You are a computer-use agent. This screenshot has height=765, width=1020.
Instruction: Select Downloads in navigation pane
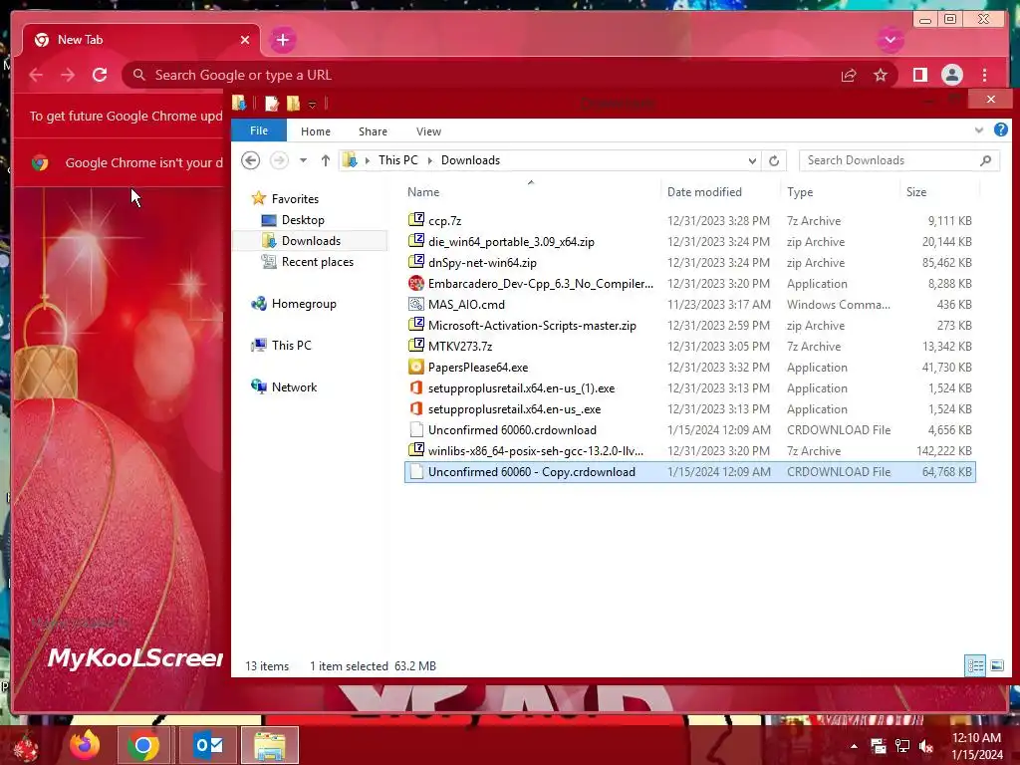click(311, 241)
